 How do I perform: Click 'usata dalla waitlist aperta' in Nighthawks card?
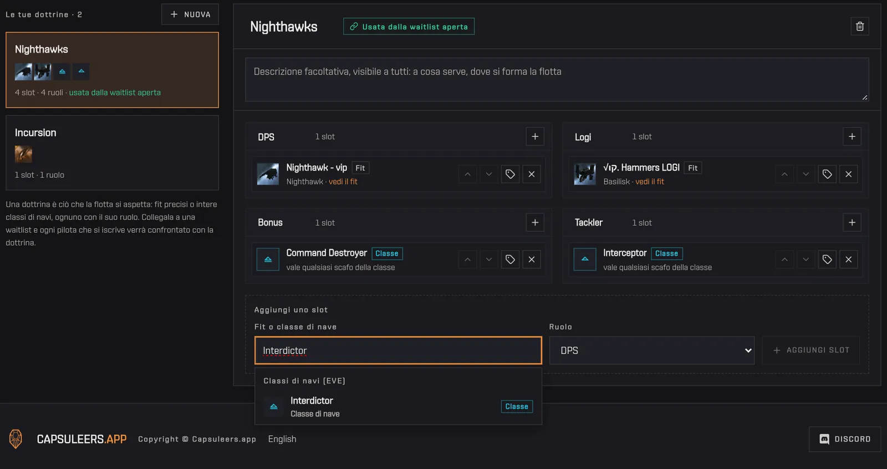point(115,93)
